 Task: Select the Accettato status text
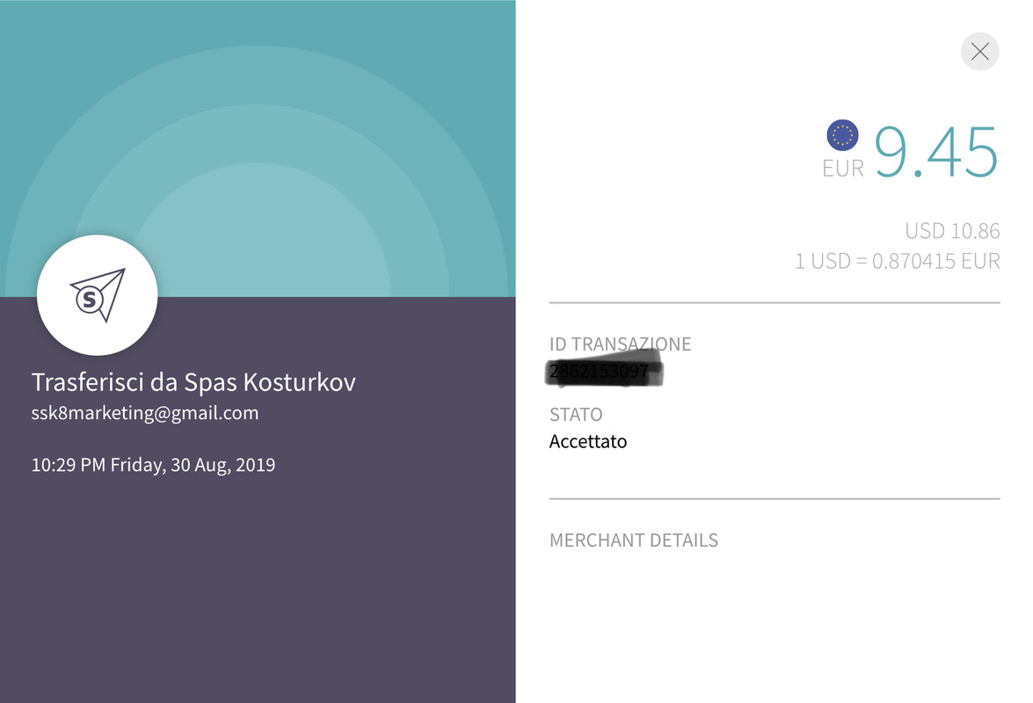coord(588,441)
